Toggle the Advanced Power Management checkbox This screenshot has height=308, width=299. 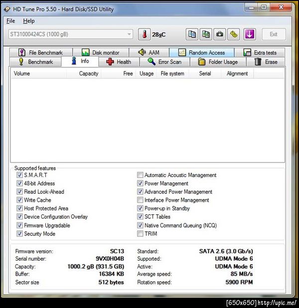point(140,191)
